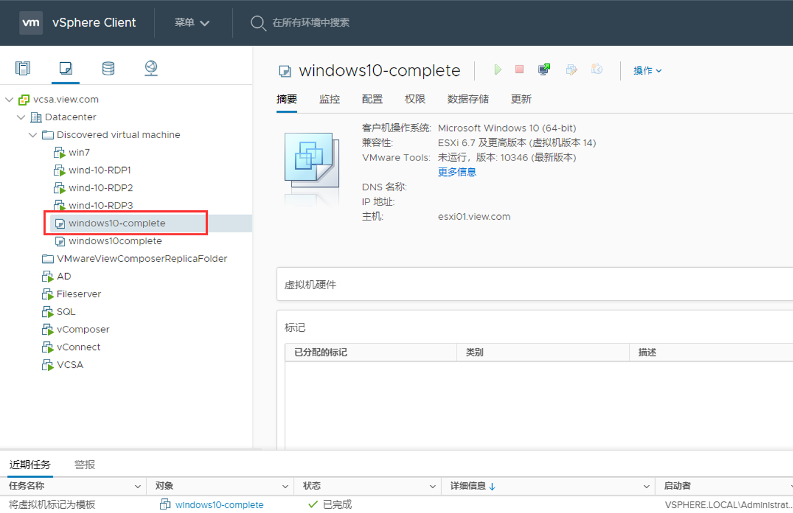Click the 更多信息 link

click(457, 172)
